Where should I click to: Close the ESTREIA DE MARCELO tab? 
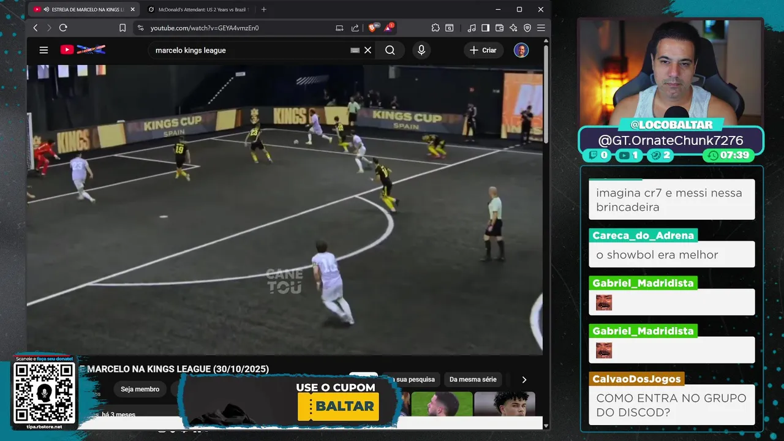132,9
